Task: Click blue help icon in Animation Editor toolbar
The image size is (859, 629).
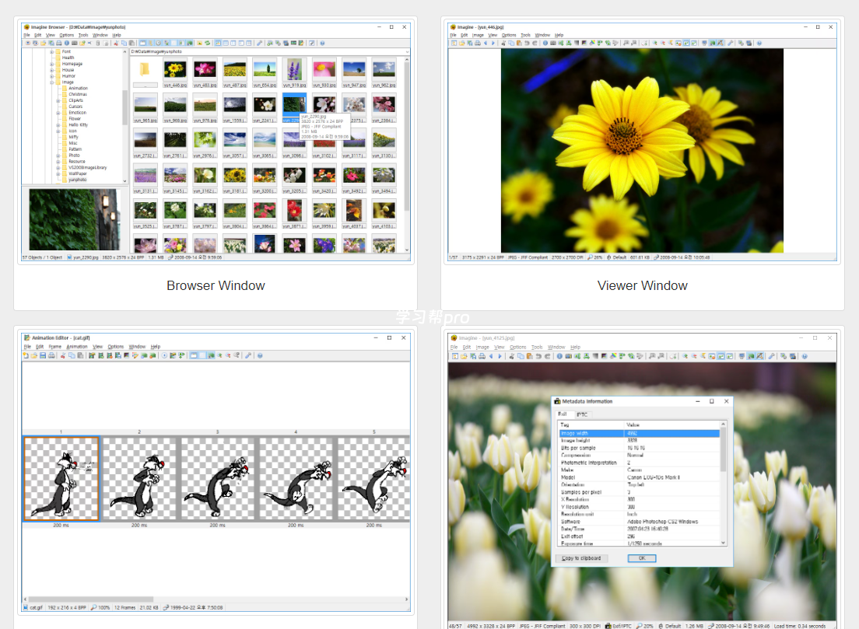Action: tap(260, 355)
